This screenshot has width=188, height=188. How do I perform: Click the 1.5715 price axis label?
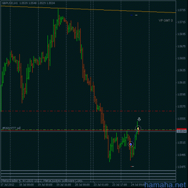point(181,22)
